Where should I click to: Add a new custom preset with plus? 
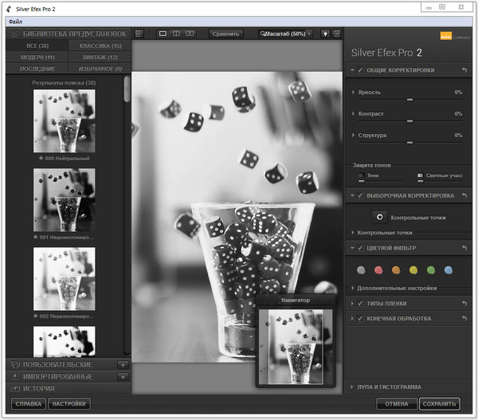click(x=123, y=364)
